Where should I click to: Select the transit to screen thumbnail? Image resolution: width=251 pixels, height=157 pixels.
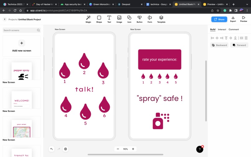[x=21, y=151]
